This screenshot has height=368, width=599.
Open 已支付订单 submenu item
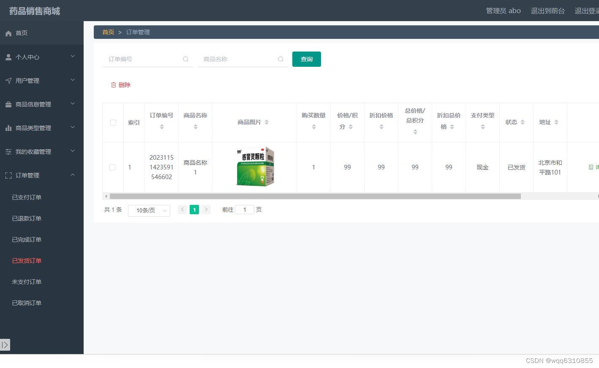click(x=27, y=197)
